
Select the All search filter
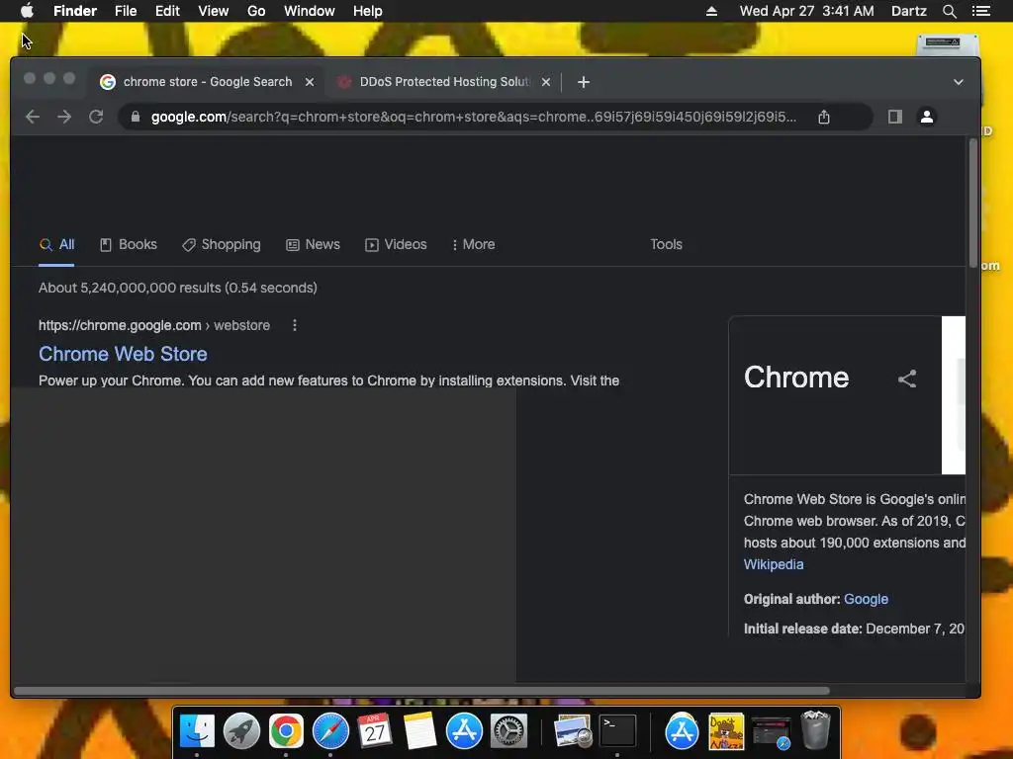(56, 245)
